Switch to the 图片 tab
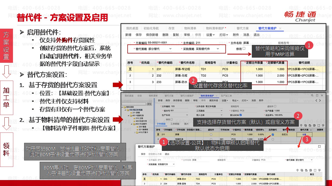 [x=186, y=124]
